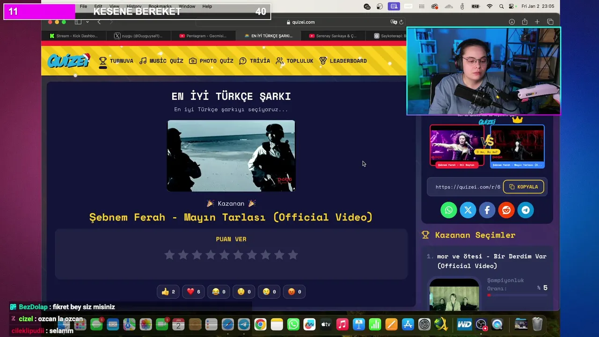Viewport: 599px width, 337px height.
Task: Rate with the first star
Action: click(x=169, y=255)
